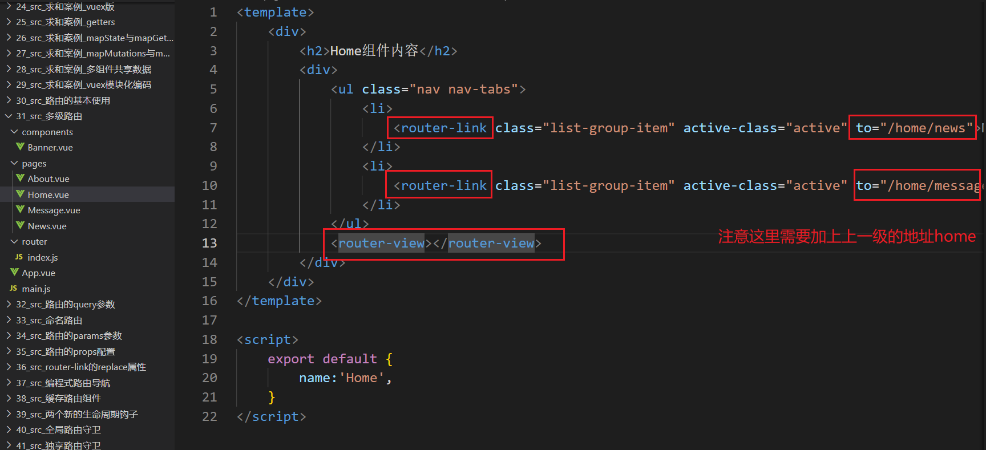Expand the 36_src_router-link的replace属性 folder

9,367
